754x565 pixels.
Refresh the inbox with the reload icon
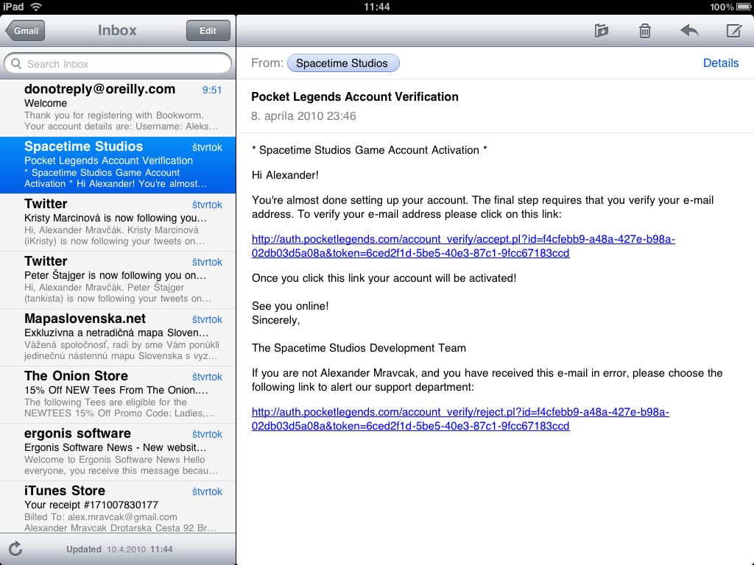(15, 549)
